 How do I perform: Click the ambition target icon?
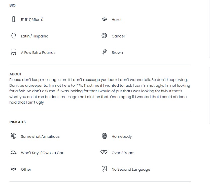click(x=14, y=136)
